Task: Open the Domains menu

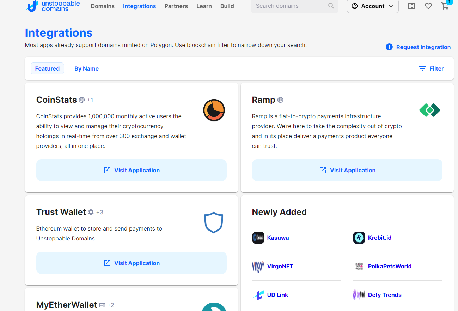Action: coord(103,6)
